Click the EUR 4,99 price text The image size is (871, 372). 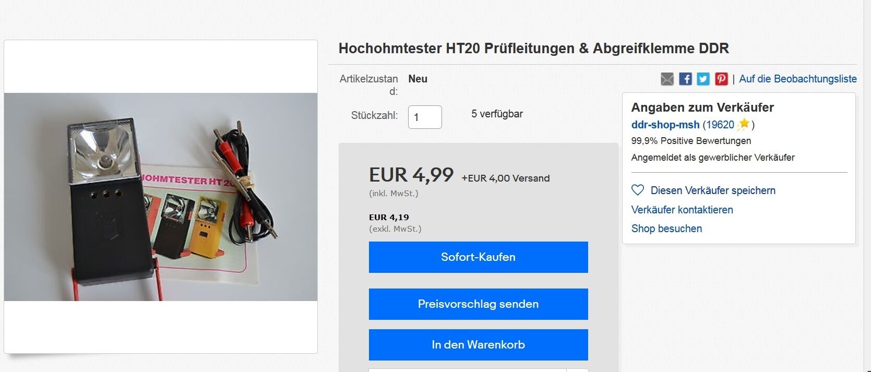pos(411,175)
